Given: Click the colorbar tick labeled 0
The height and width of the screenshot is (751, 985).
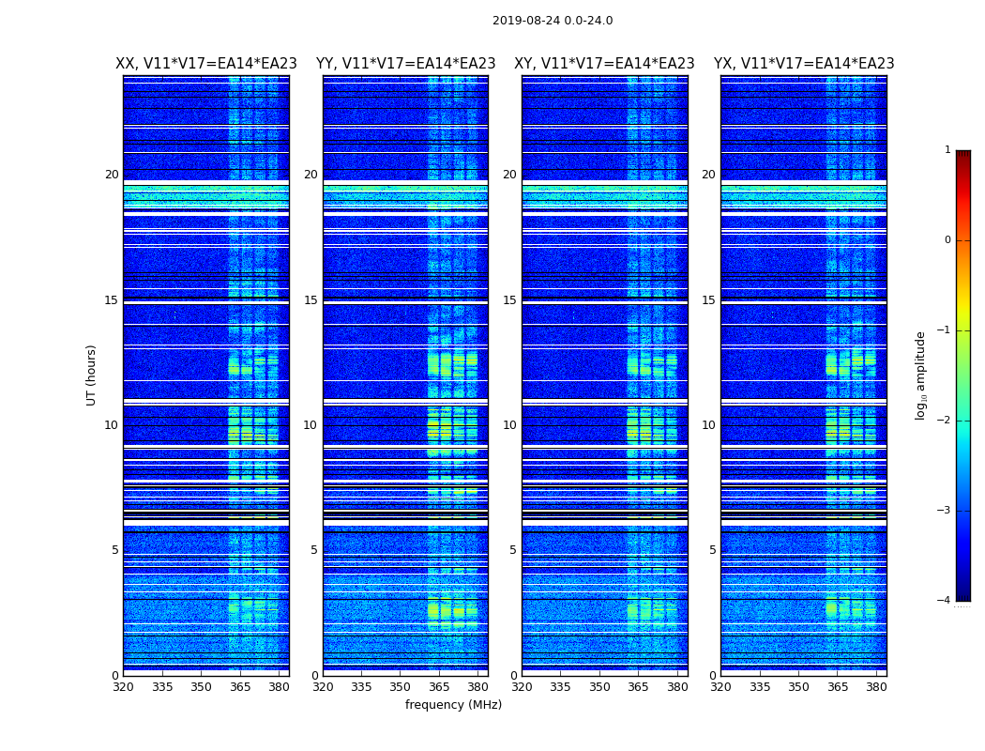Looking at the screenshot, I should (947, 240).
